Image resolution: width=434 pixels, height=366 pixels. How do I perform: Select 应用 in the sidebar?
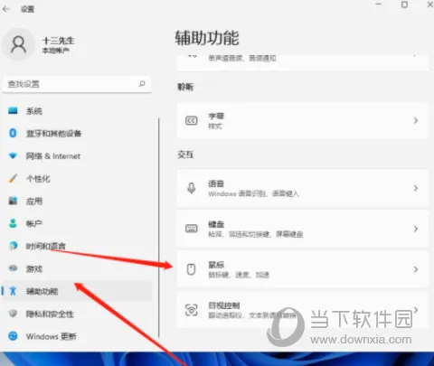point(77,201)
